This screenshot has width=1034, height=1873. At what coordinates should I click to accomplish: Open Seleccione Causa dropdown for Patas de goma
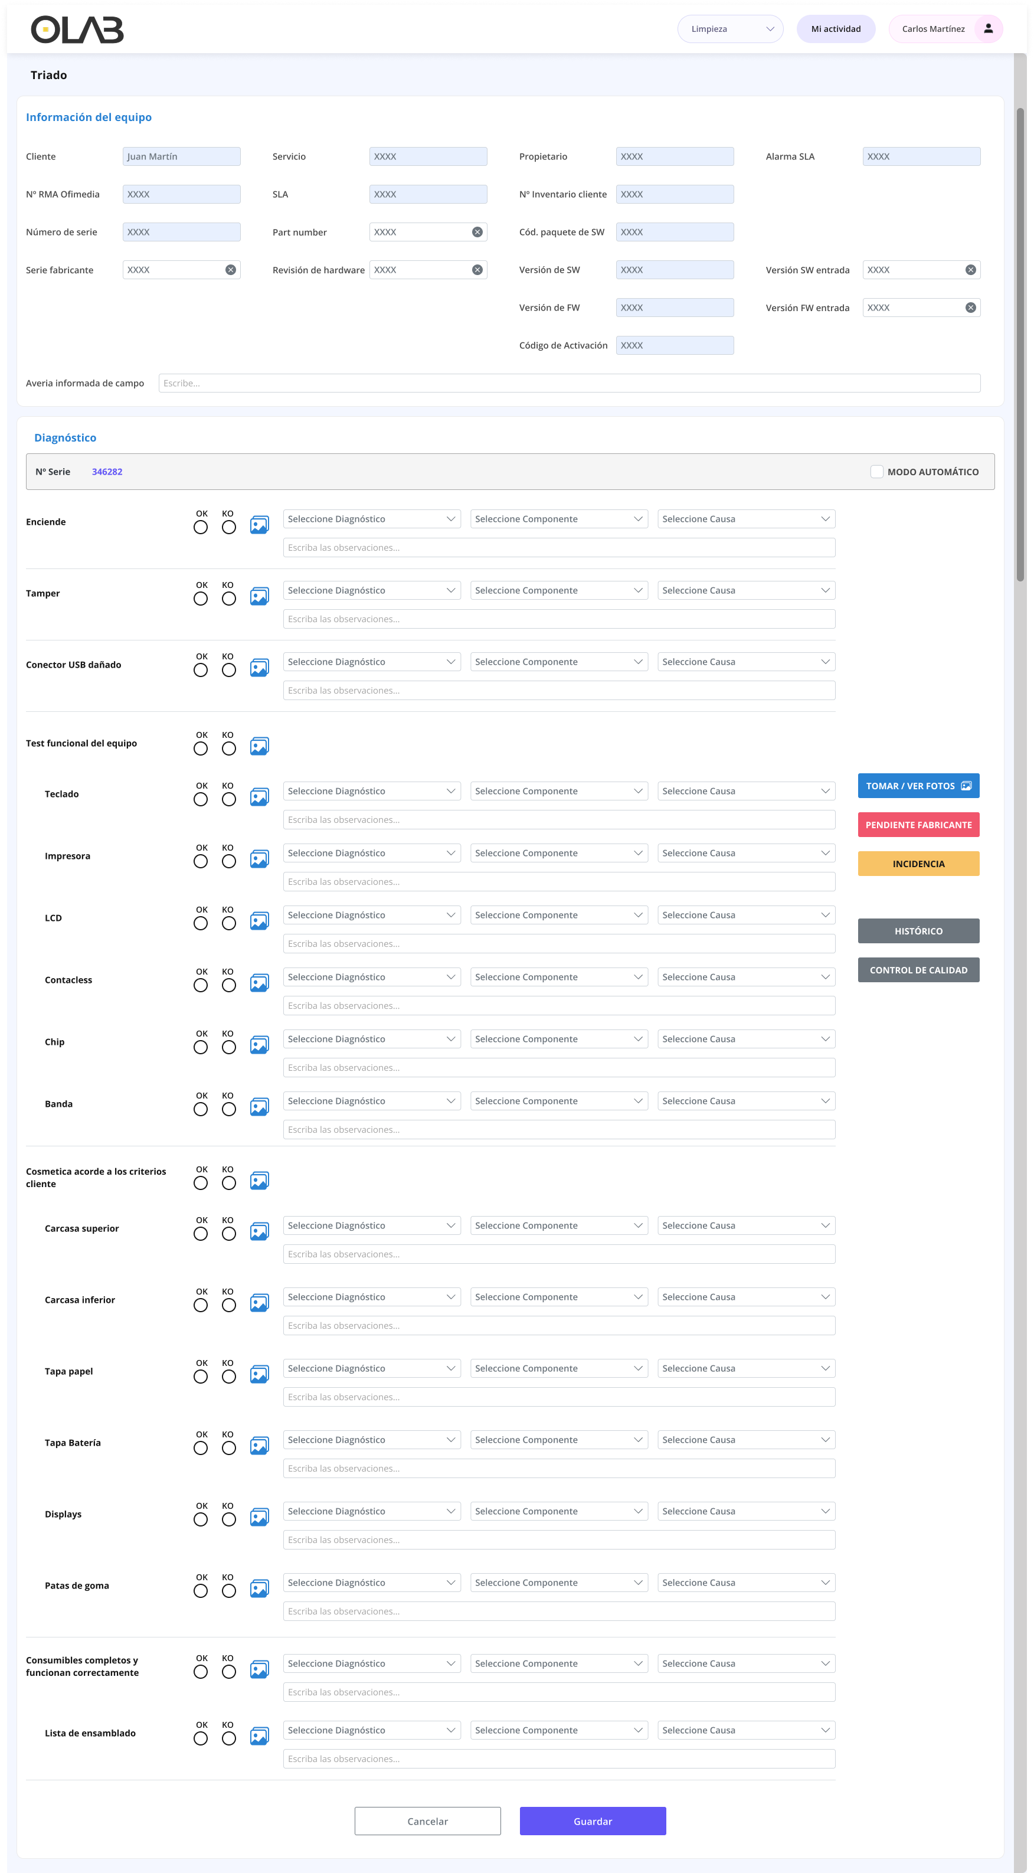point(746,1582)
